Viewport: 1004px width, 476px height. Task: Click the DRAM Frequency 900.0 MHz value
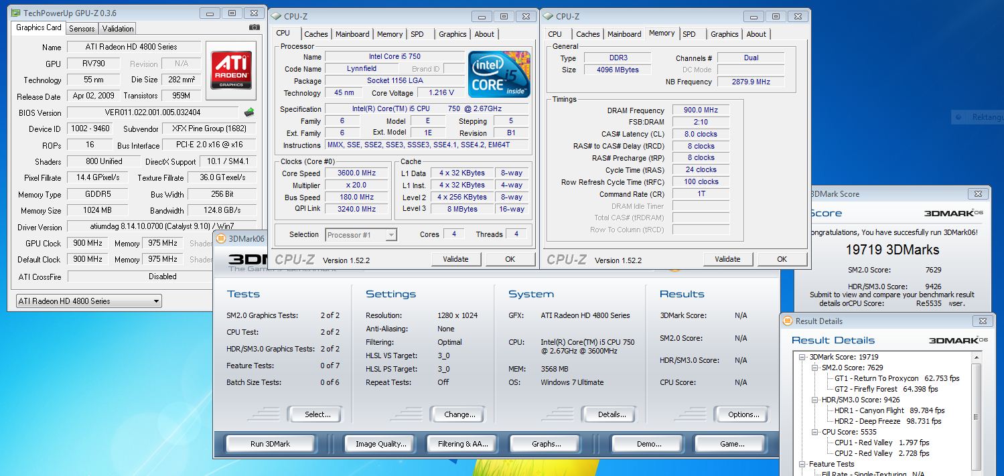[x=701, y=110]
